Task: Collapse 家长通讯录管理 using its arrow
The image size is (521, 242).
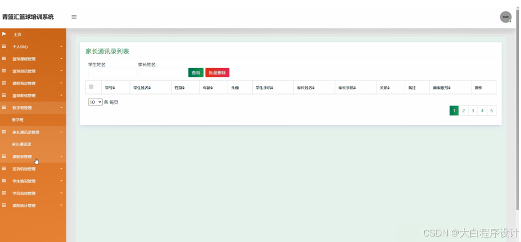Action: tap(62, 132)
